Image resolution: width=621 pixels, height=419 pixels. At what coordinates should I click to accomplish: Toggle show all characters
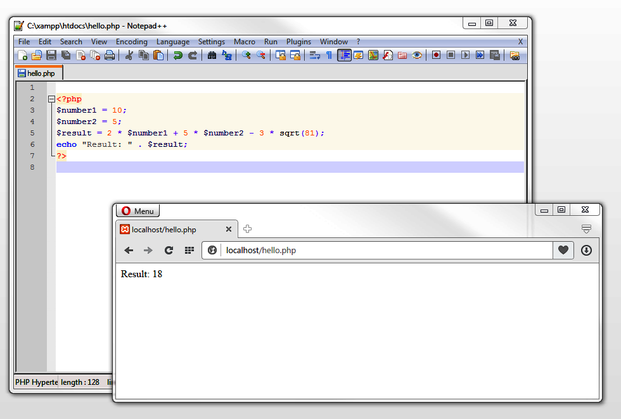328,55
